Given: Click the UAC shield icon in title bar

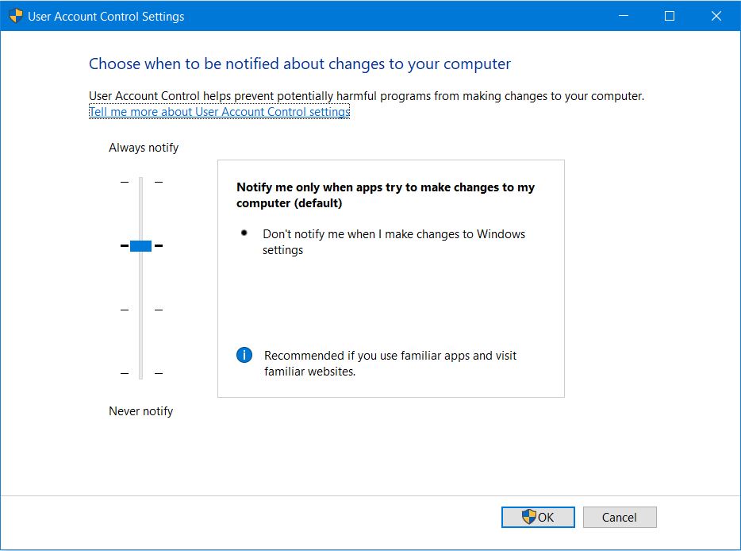Looking at the screenshot, I should click(16, 16).
